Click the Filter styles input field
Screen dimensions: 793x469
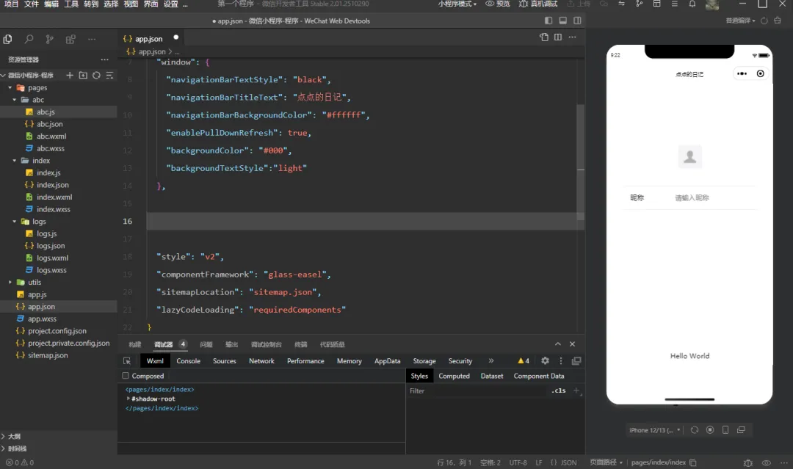[478, 390]
